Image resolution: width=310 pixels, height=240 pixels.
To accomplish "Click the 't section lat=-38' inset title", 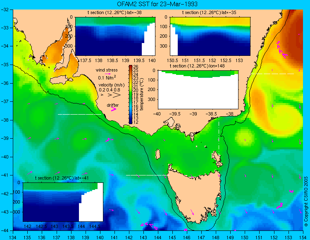I will tap(114, 13).
